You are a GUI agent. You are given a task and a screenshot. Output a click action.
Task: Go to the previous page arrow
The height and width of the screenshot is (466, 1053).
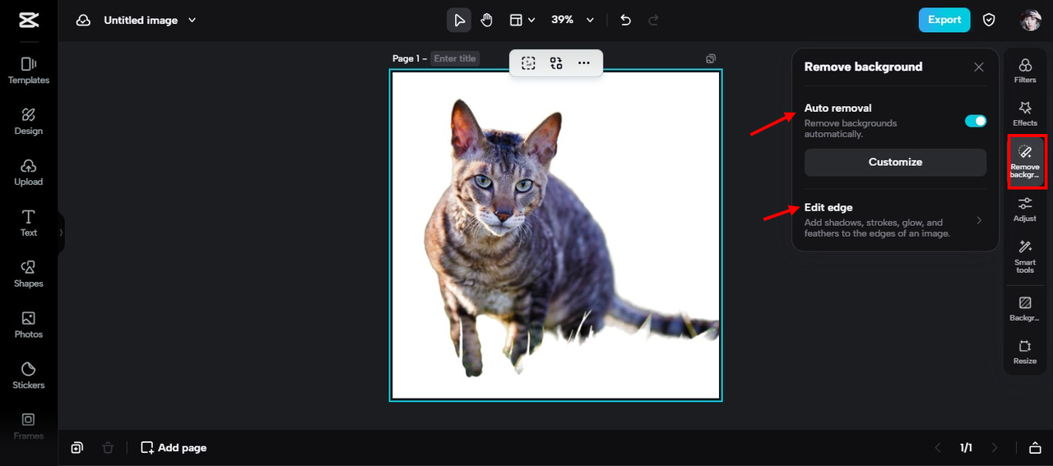pyautogui.click(x=938, y=448)
